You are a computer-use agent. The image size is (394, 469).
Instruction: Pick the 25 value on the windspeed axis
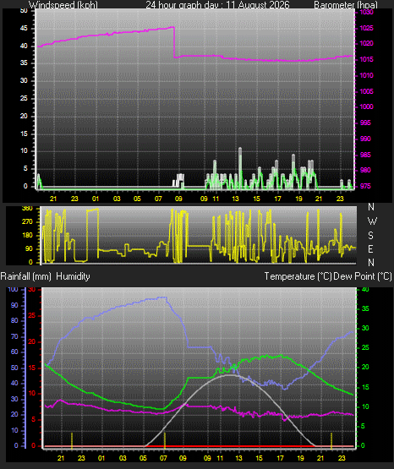tap(24, 98)
